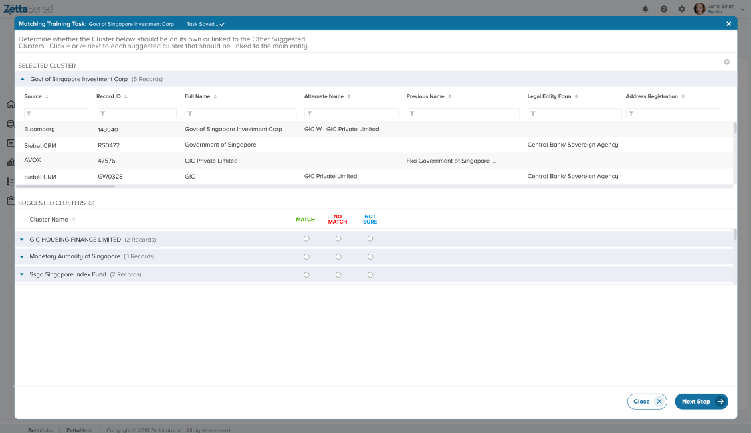
Task: Sort by the Source column arrows
Action: coord(47,97)
